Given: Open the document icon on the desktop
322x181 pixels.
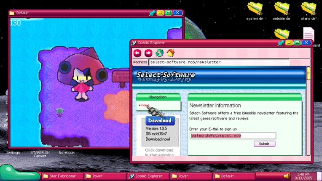Looking at the screenshot, I should pyautogui.click(x=309, y=34).
